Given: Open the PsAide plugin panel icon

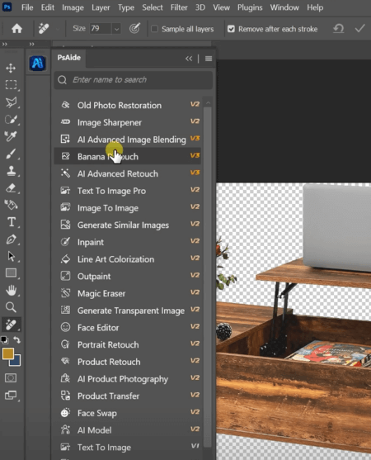Looking at the screenshot, I should (x=37, y=63).
